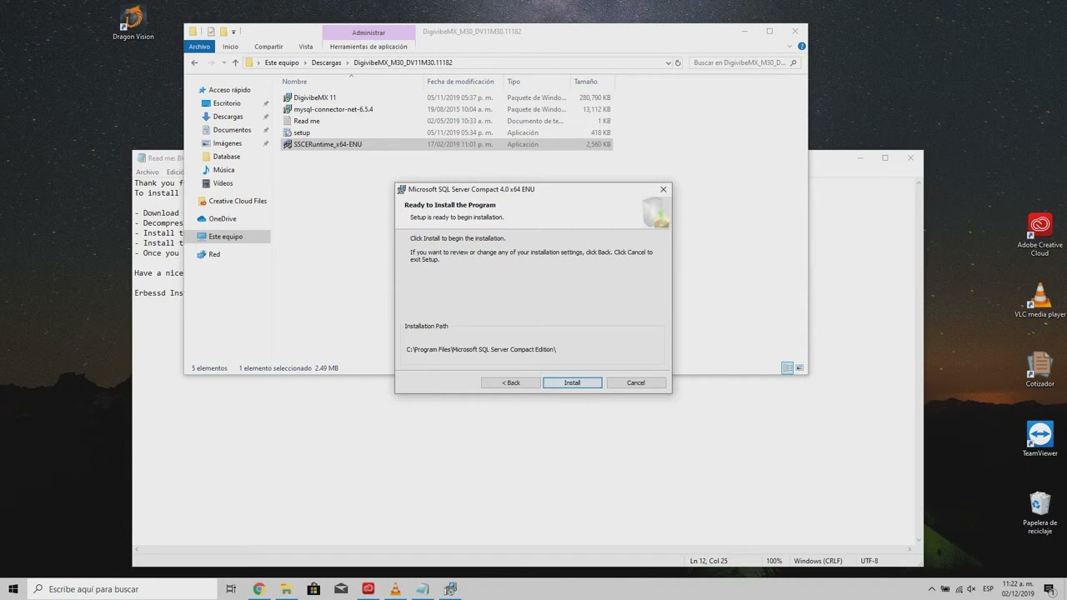Click the Administrar contextual tab

click(368, 32)
